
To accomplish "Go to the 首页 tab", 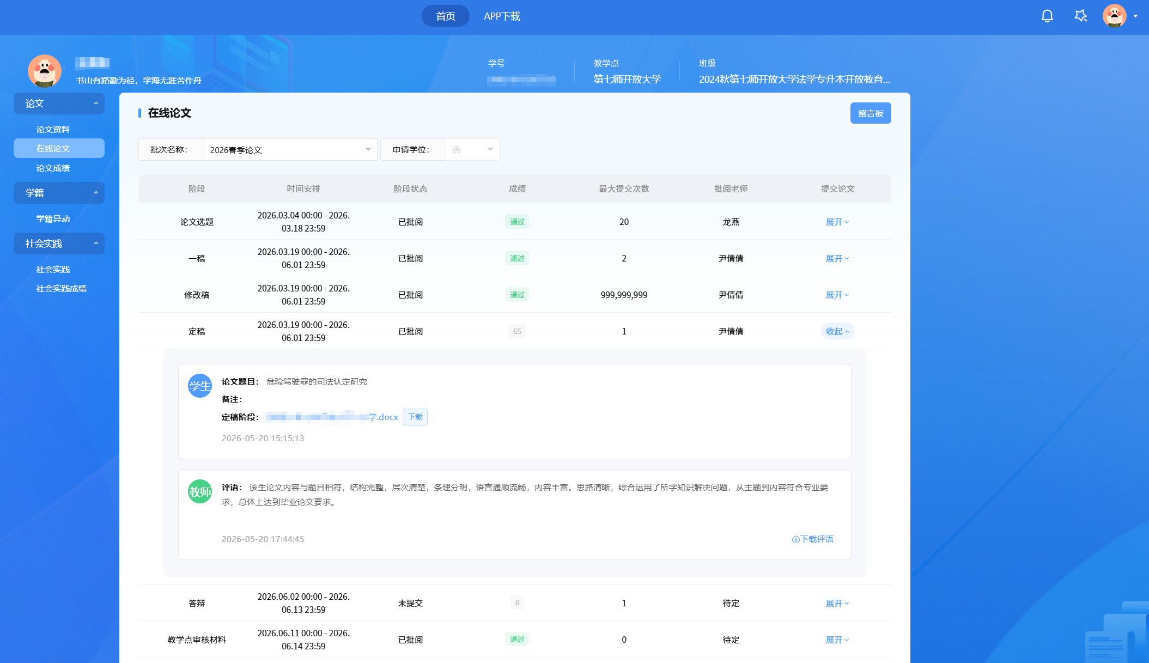I will pos(446,16).
